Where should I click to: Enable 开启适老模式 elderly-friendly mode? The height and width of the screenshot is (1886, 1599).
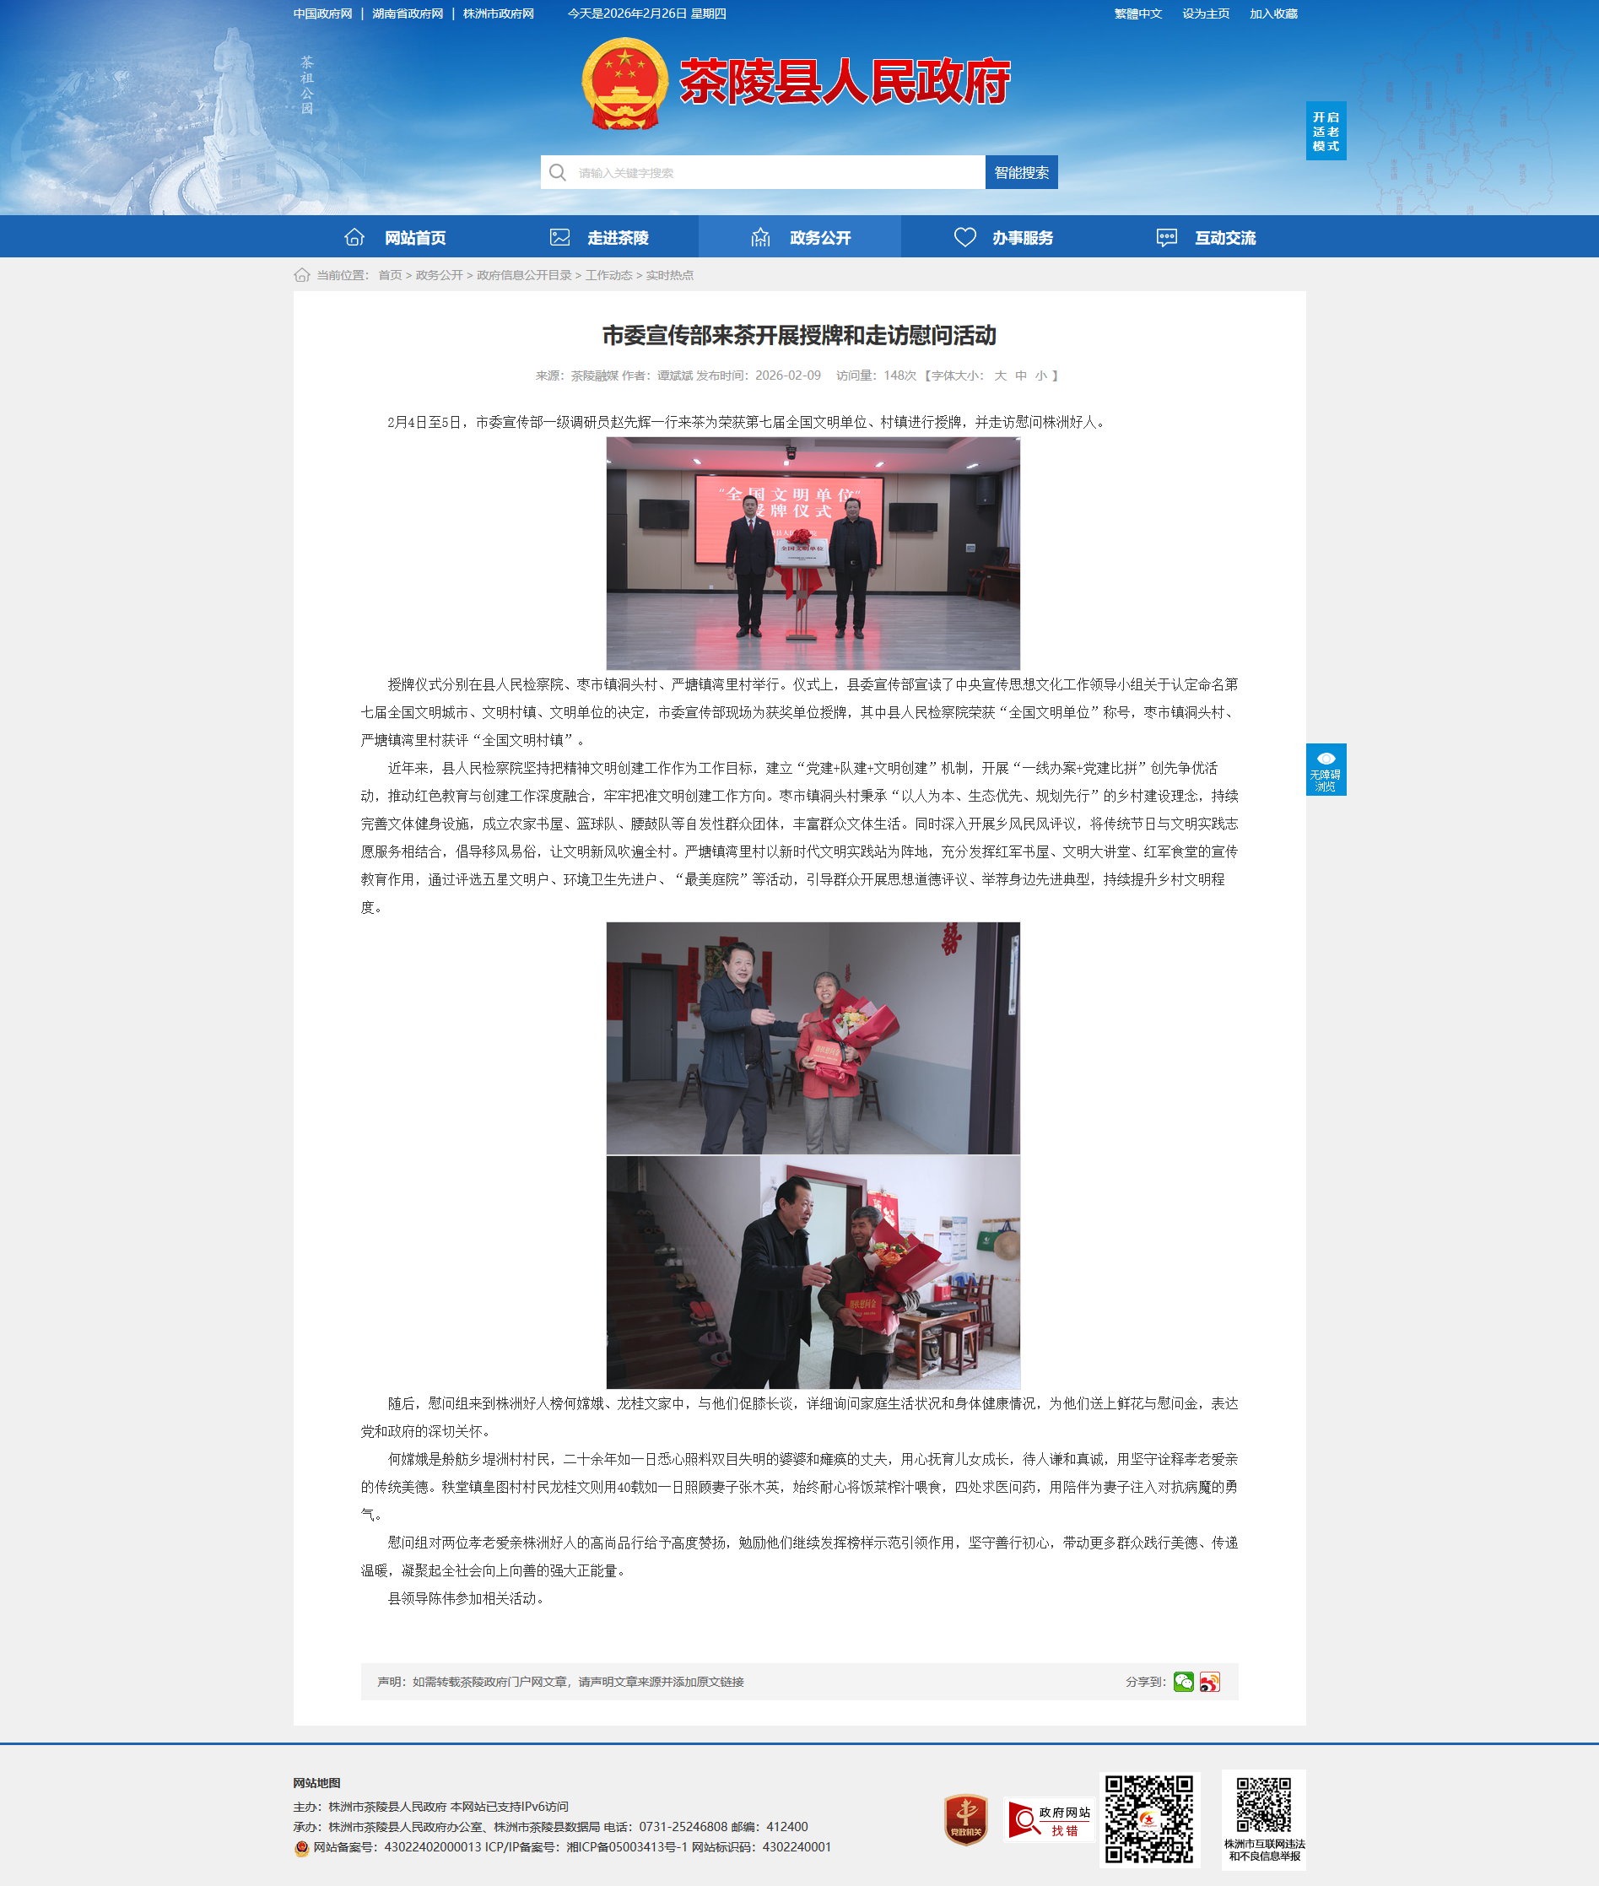tap(1326, 132)
